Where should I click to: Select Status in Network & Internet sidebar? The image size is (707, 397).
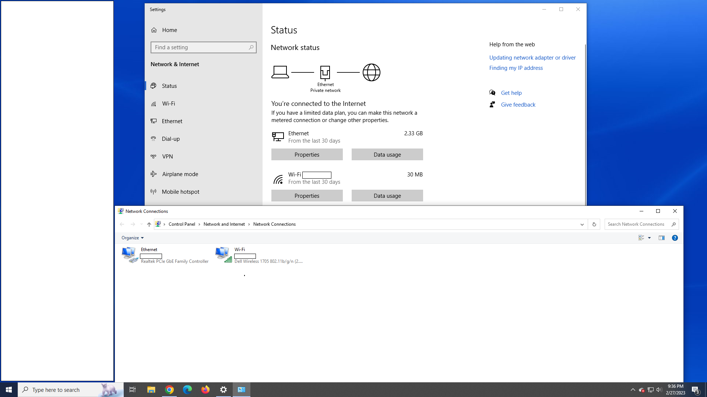click(x=169, y=86)
